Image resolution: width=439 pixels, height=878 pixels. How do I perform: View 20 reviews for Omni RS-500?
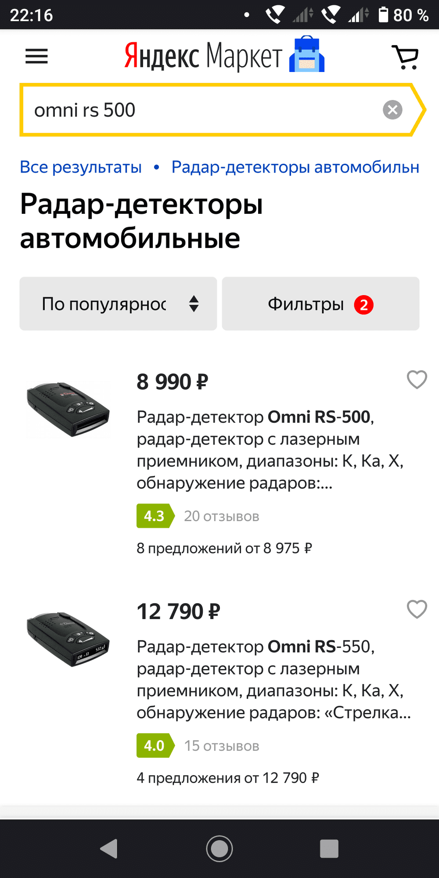click(221, 516)
